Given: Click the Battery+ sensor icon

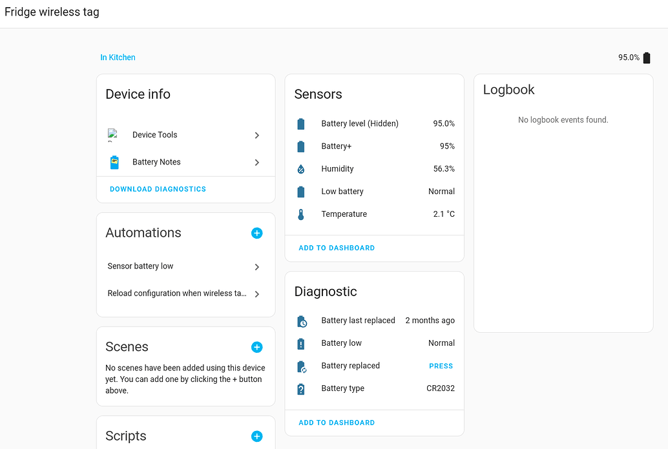Looking at the screenshot, I should (x=301, y=146).
